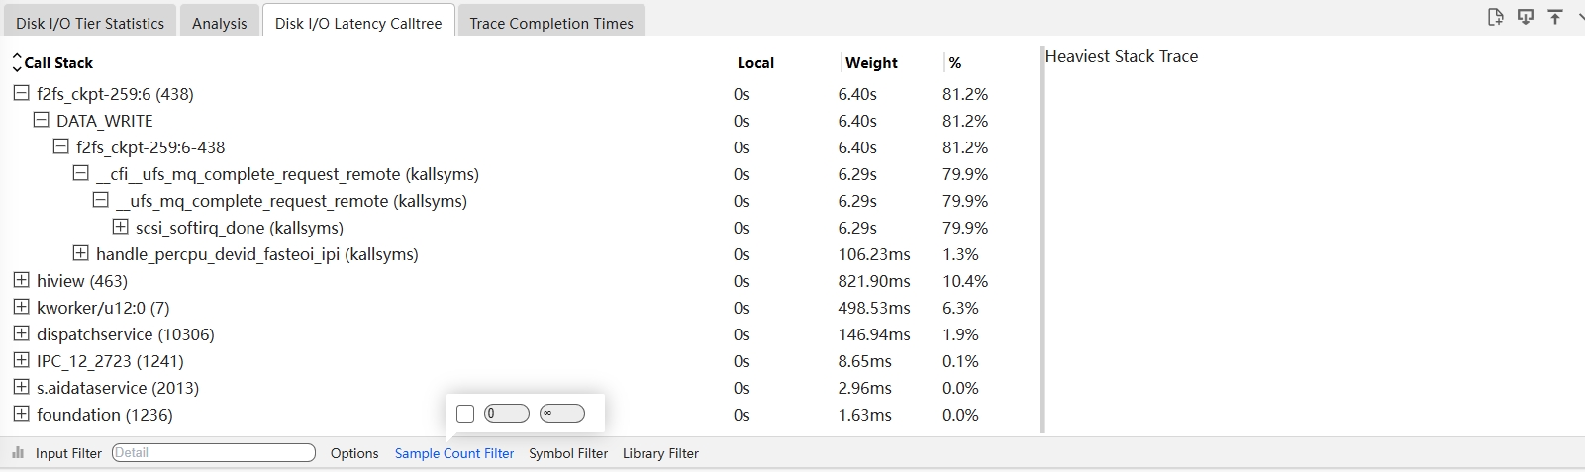Toggle the Call Stack sort arrows
This screenshot has width=1585, height=472.
coord(17,63)
